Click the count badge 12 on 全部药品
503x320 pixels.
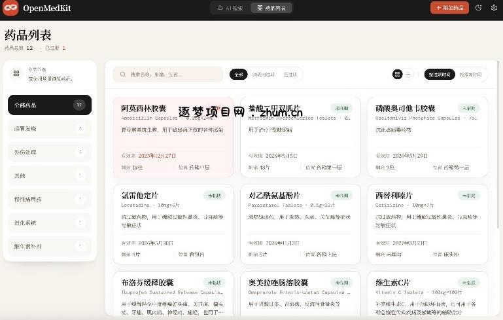[79, 105]
